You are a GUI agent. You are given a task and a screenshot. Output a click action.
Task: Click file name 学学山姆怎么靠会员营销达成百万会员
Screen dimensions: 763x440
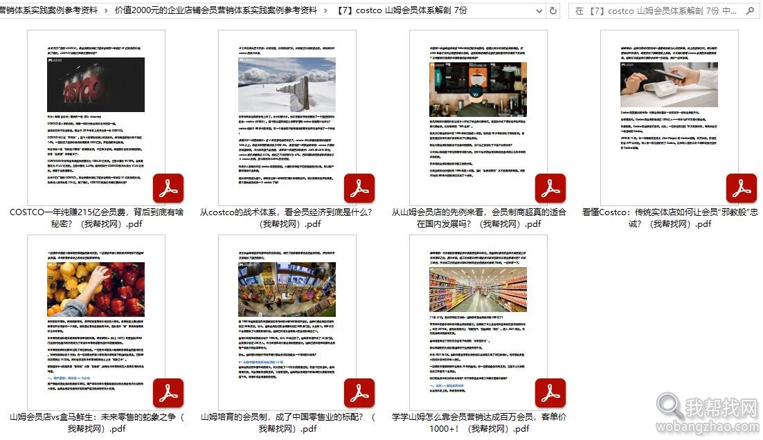coord(479,423)
